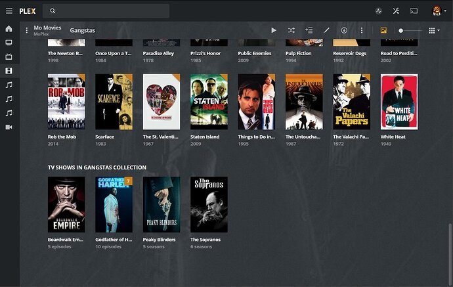Screen dimensions: 453x287
Task: Toggle the artwork display button
Action: click(383, 30)
